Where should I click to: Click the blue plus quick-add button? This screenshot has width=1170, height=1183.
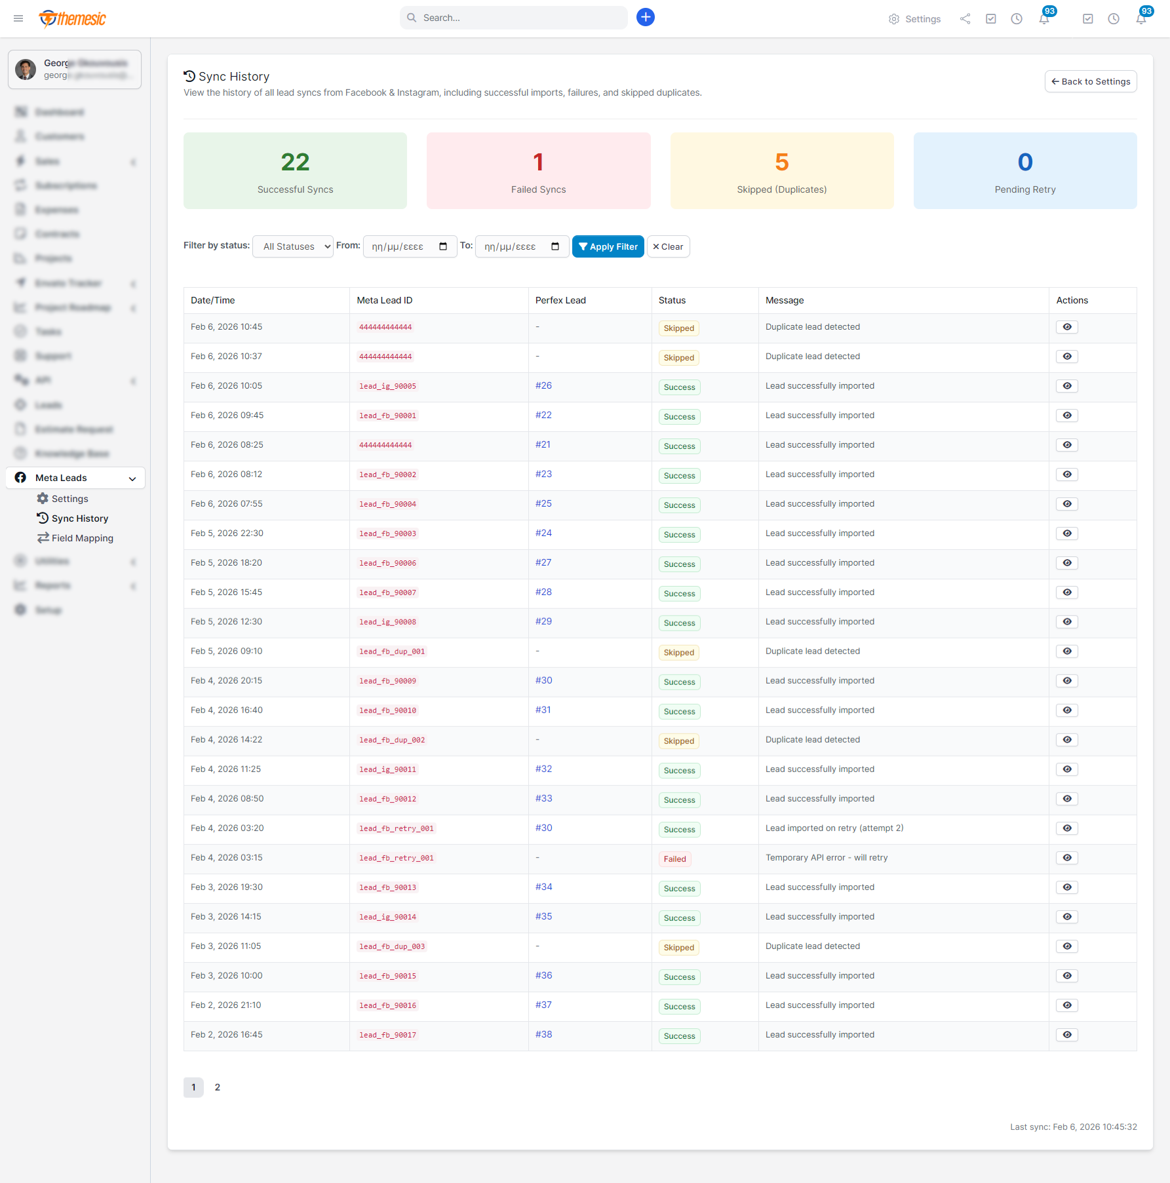pos(646,17)
